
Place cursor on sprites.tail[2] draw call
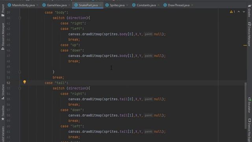[x=117, y=132]
